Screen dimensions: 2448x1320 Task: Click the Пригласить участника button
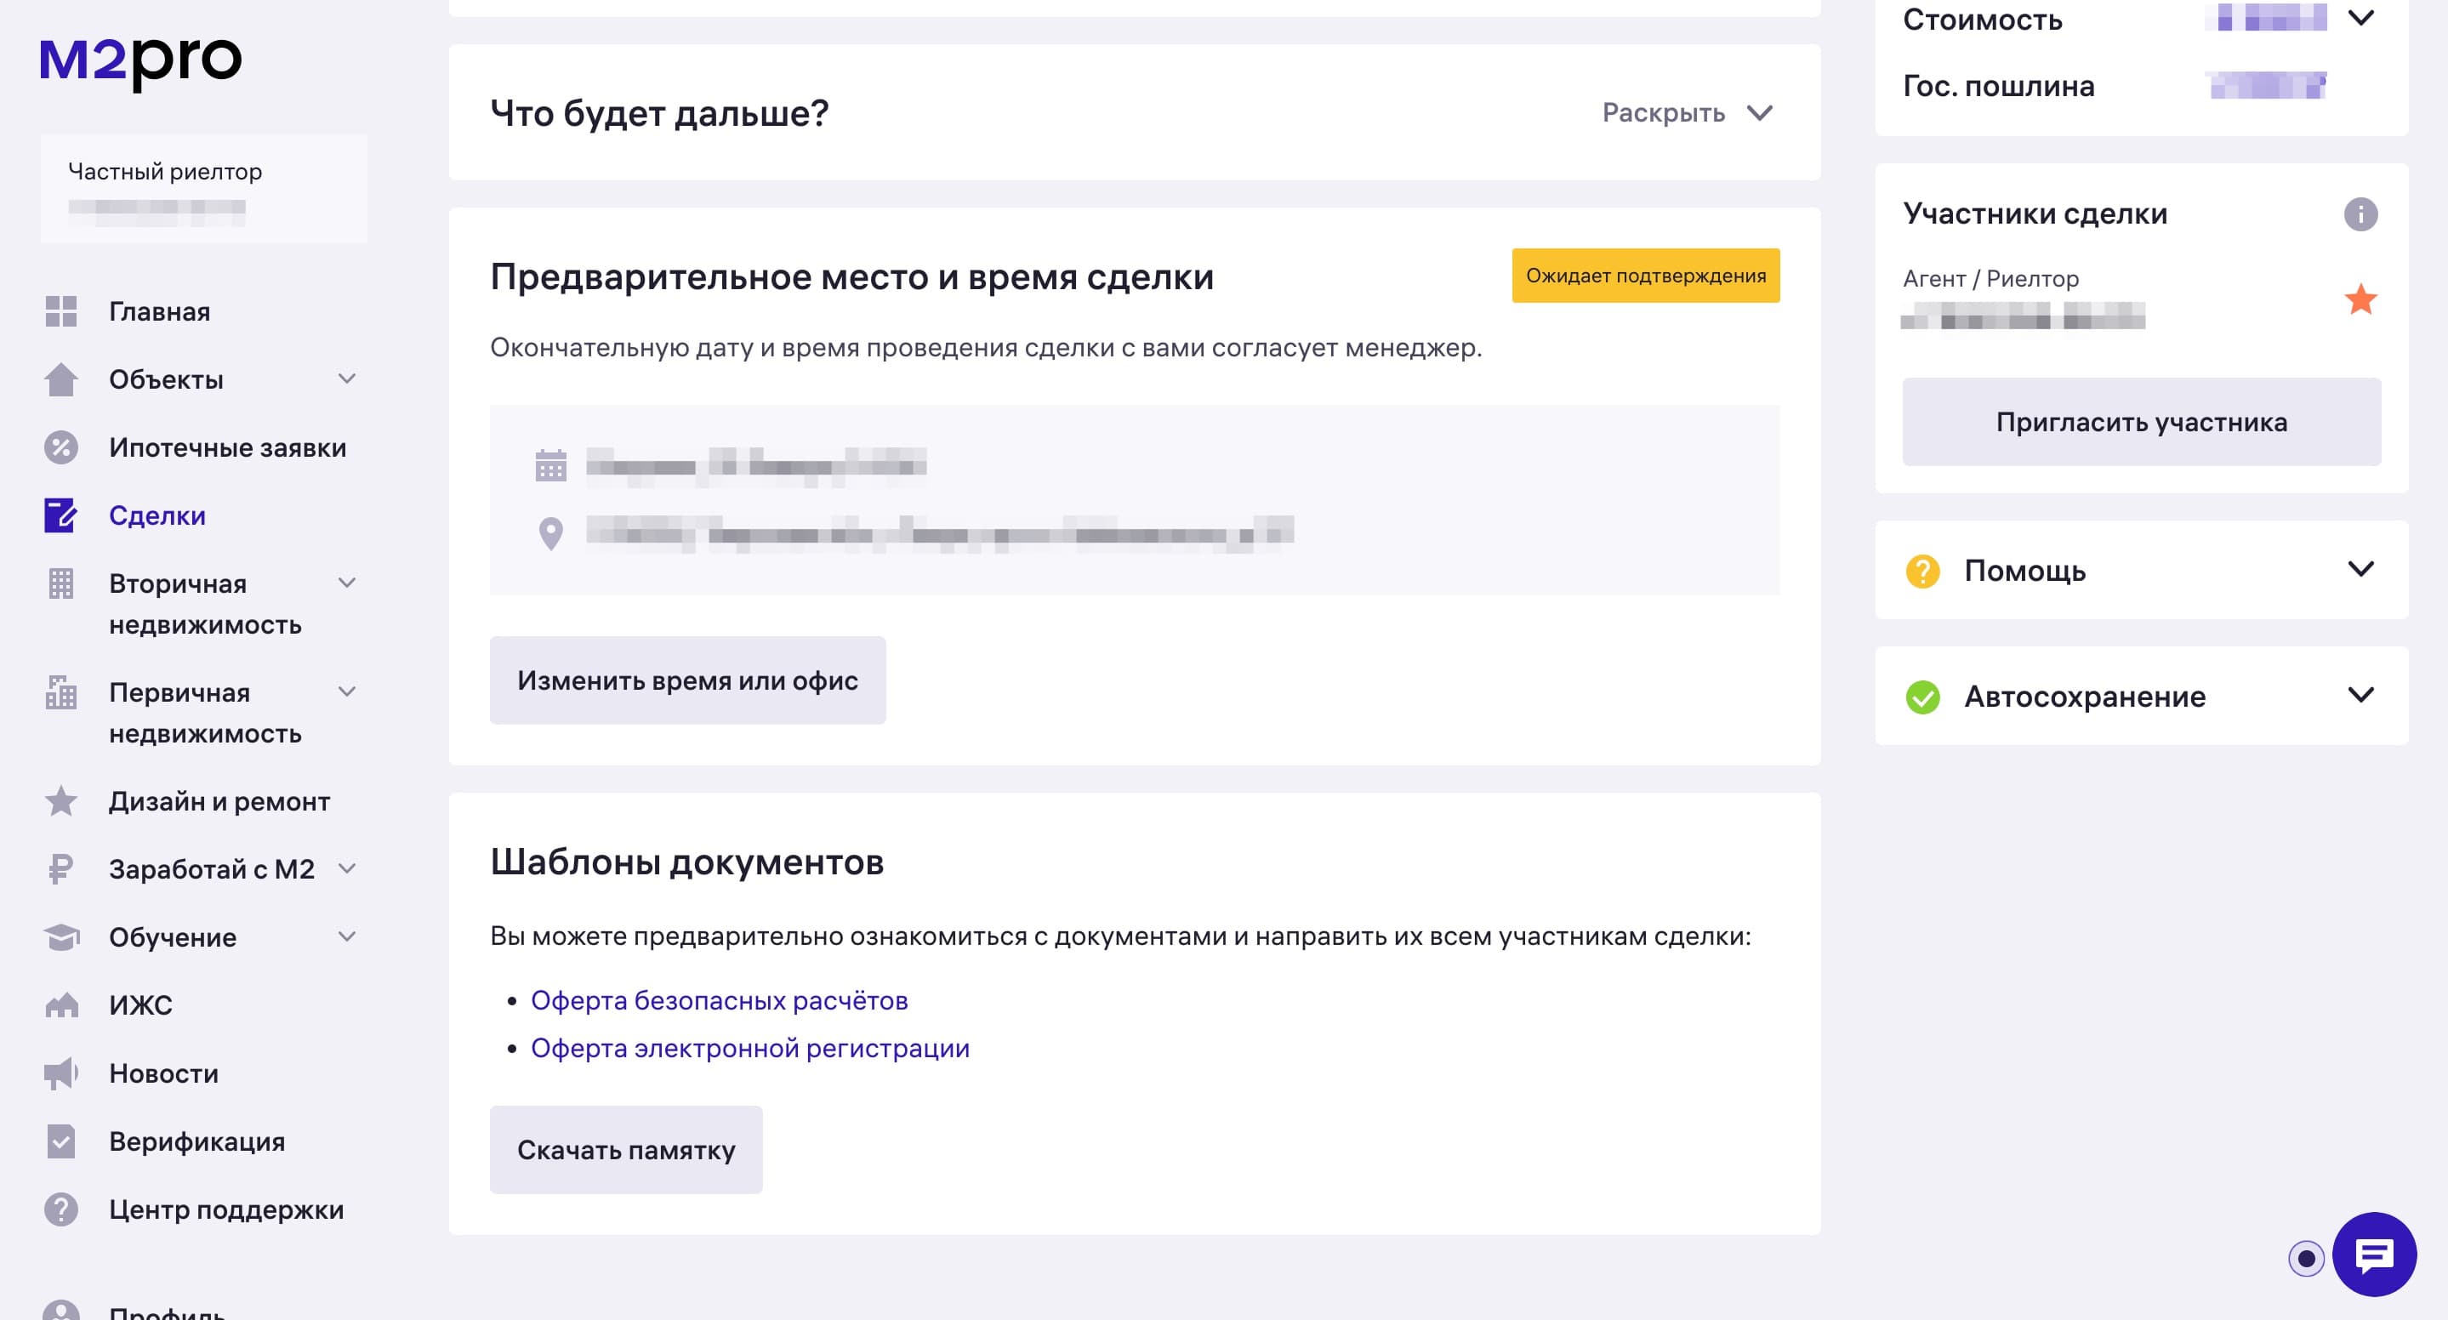[x=2141, y=422]
